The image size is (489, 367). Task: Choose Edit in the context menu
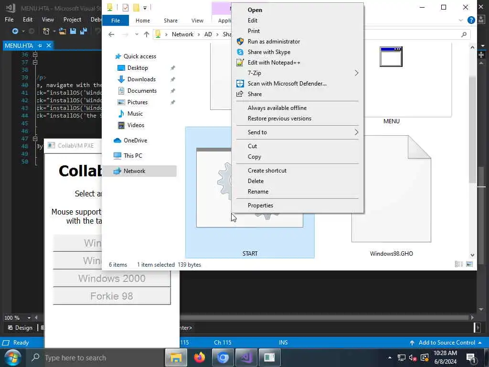[252, 21]
